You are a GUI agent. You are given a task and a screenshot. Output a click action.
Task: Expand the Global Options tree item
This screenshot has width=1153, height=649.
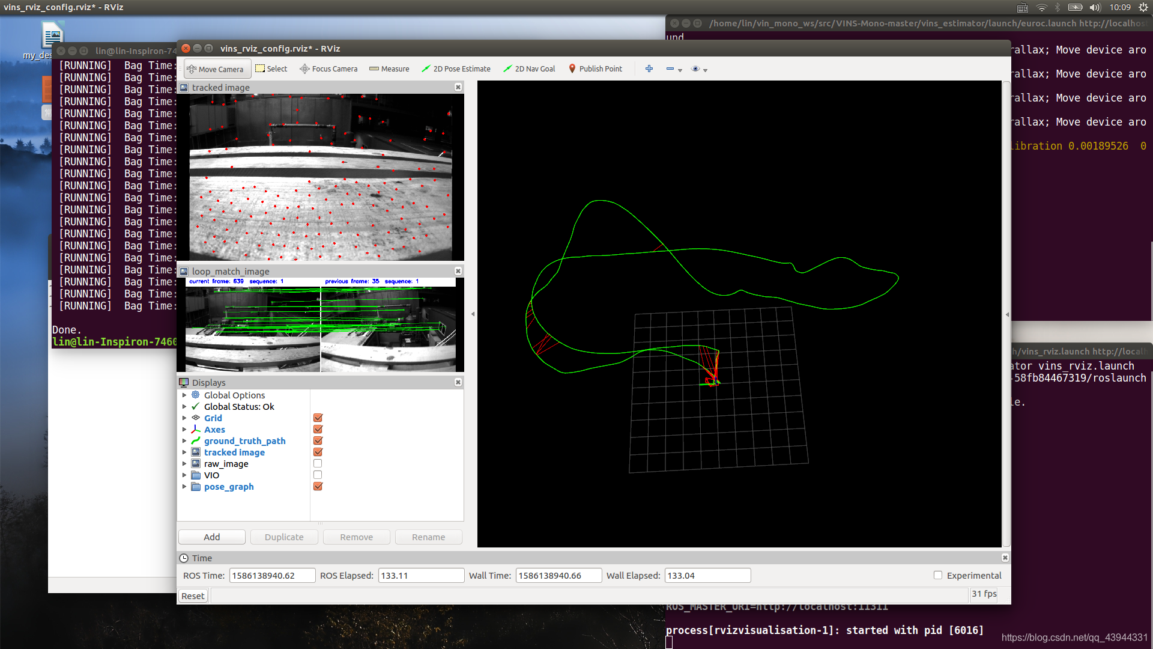(x=184, y=395)
